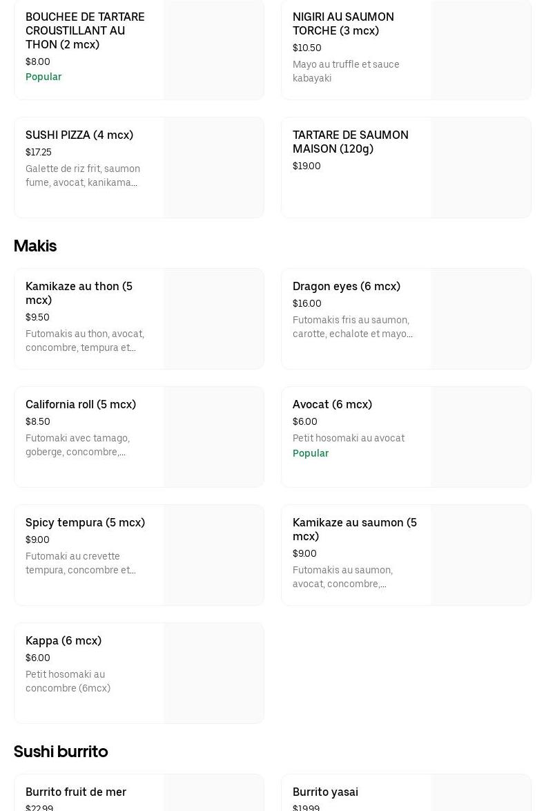Open the Sushi Pizza (4 mcx) item

click(x=79, y=135)
